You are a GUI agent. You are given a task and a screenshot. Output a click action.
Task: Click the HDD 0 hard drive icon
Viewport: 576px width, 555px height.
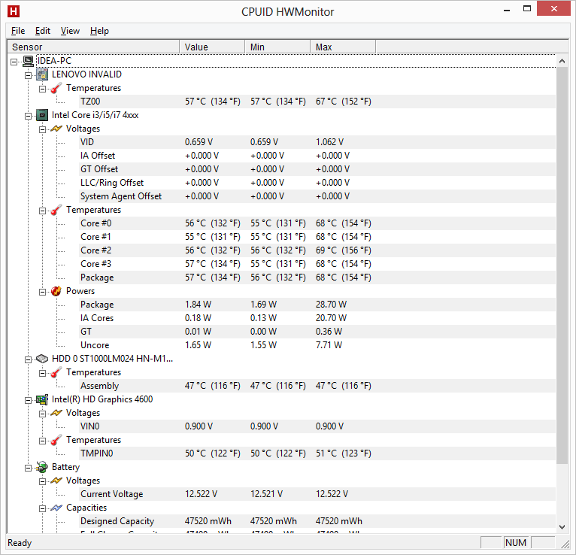point(42,359)
